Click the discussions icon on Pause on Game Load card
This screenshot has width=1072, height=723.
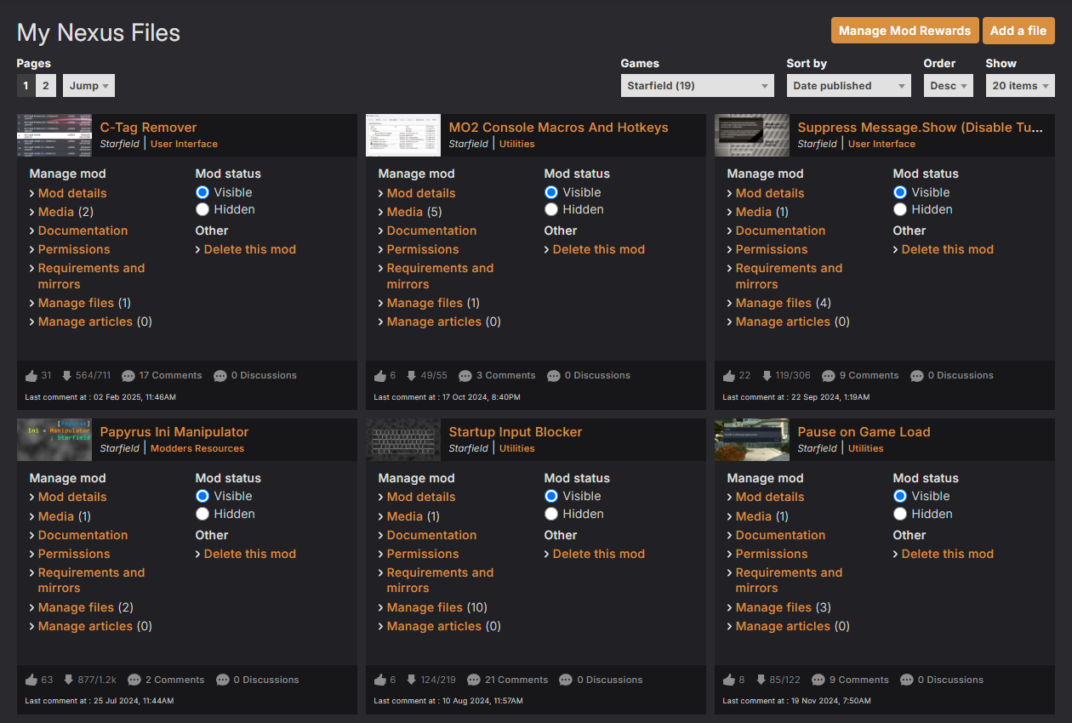pyautogui.click(x=907, y=680)
